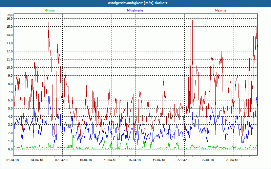
Task: Click the x-axis date 16.04.18
Action: (x=134, y=160)
